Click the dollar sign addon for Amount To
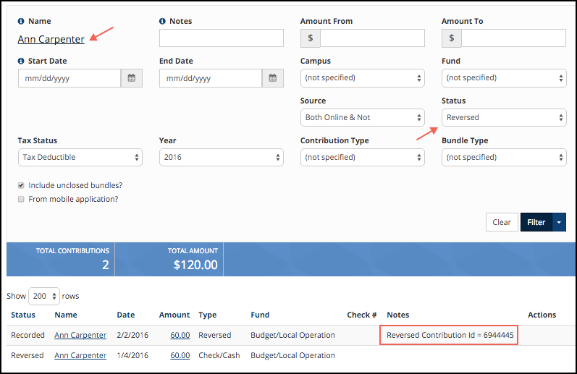 point(452,38)
